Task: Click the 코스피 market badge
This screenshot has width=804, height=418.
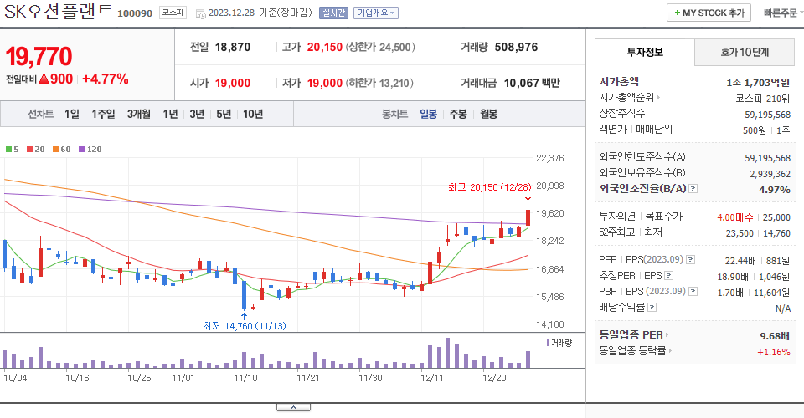Action: click(x=173, y=13)
